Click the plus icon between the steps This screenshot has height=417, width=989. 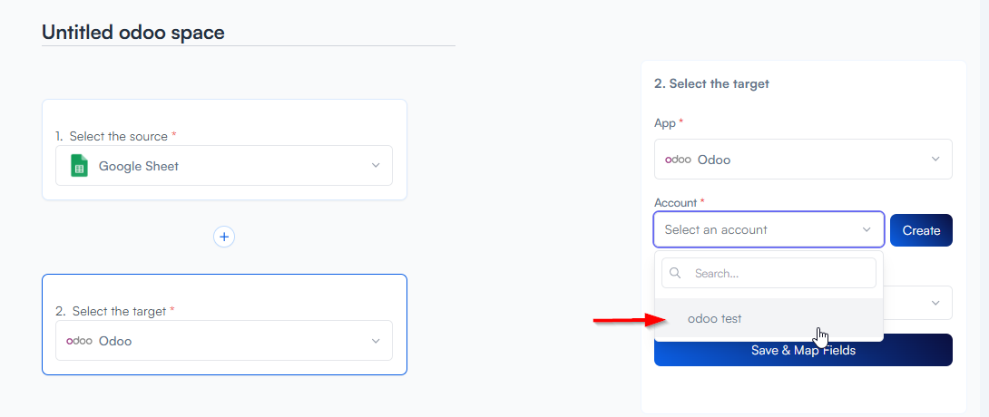[224, 237]
